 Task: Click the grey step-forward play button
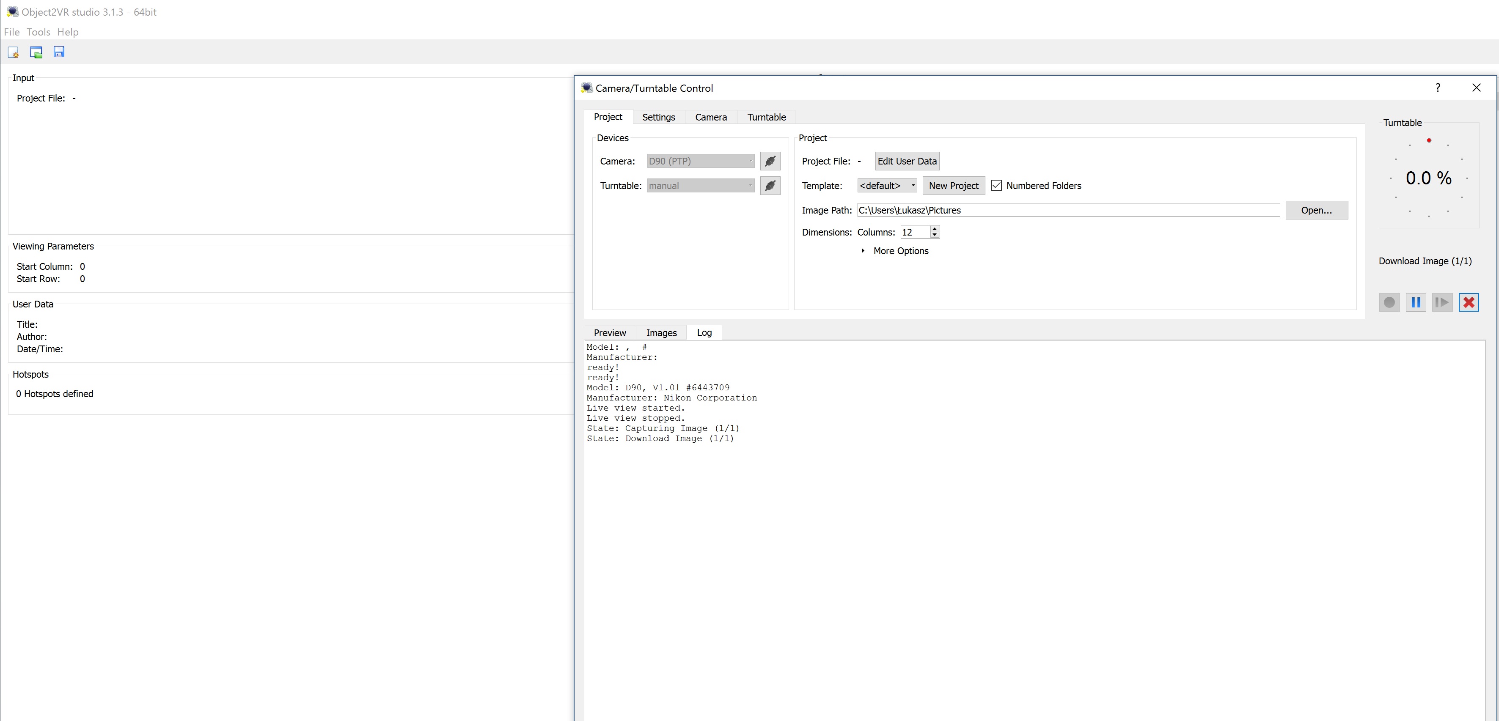1442,302
